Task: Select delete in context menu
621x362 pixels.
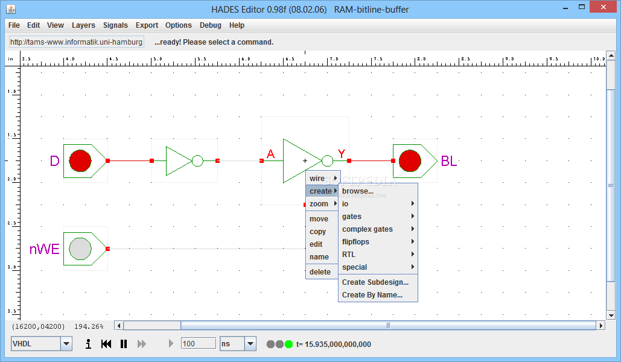Action: pos(322,271)
